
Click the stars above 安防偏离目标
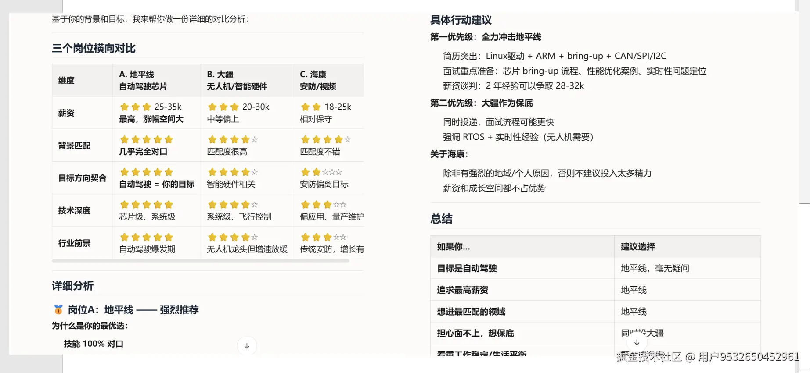click(x=321, y=172)
